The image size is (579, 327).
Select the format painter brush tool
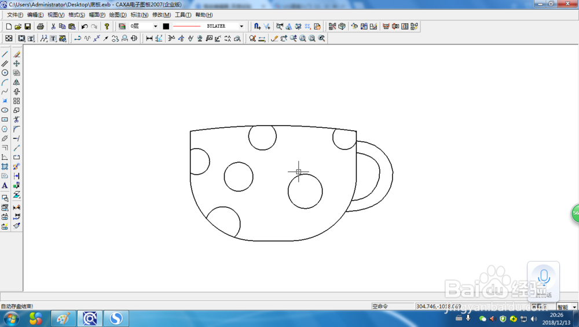[x=17, y=226]
